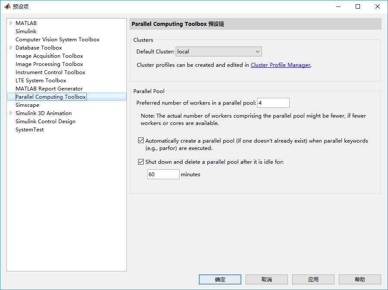388x290 pixels.
Task: Click the preferred number of workers field
Action: 273,103
